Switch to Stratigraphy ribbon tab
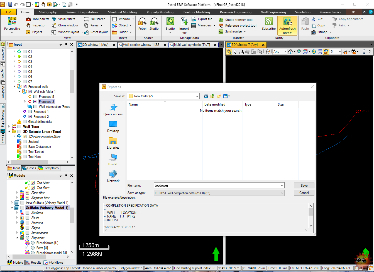The height and width of the screenshot is (272, 374). [48, 12]
